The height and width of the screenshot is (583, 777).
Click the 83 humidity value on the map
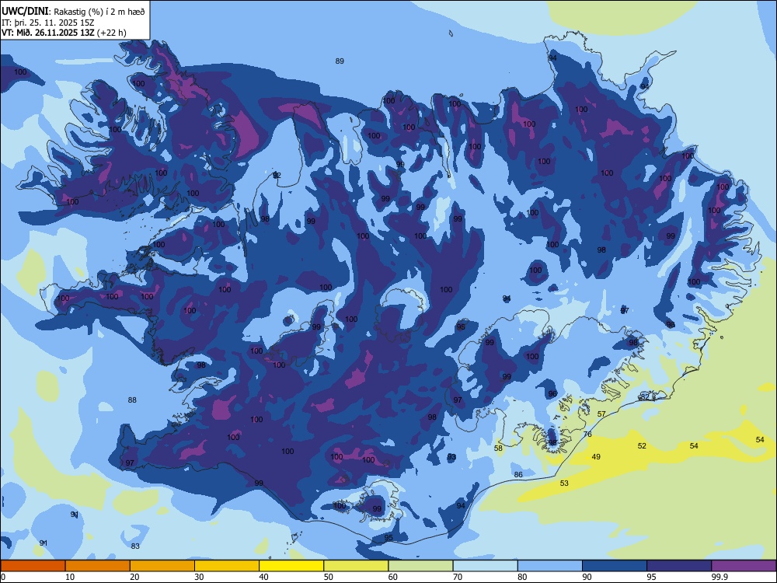pyautogui.click(x=135, y=546)
